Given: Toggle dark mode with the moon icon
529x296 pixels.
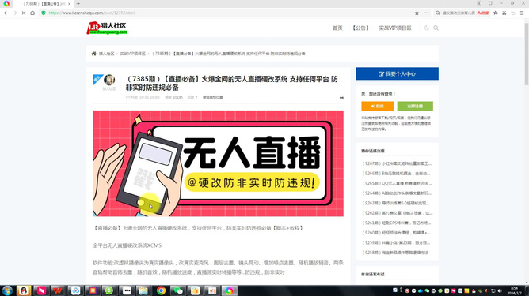Looking at the screenshot, I should 426,28.
